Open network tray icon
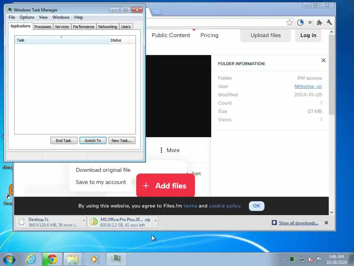Screen dimensions: 354x266 (x=302, y=259)
